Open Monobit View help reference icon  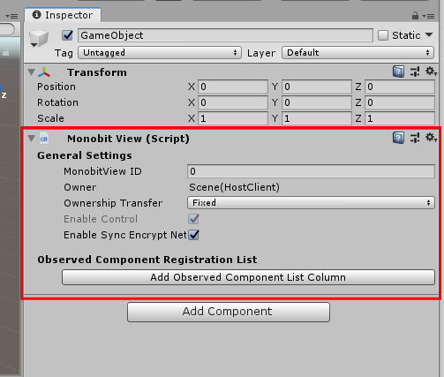point(398,138)
